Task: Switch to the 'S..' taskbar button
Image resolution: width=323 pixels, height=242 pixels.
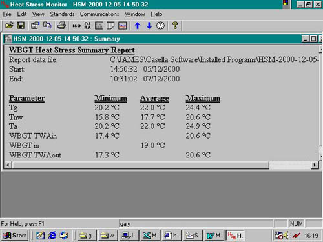Action: pyautogui.click(x=193, y=236)
